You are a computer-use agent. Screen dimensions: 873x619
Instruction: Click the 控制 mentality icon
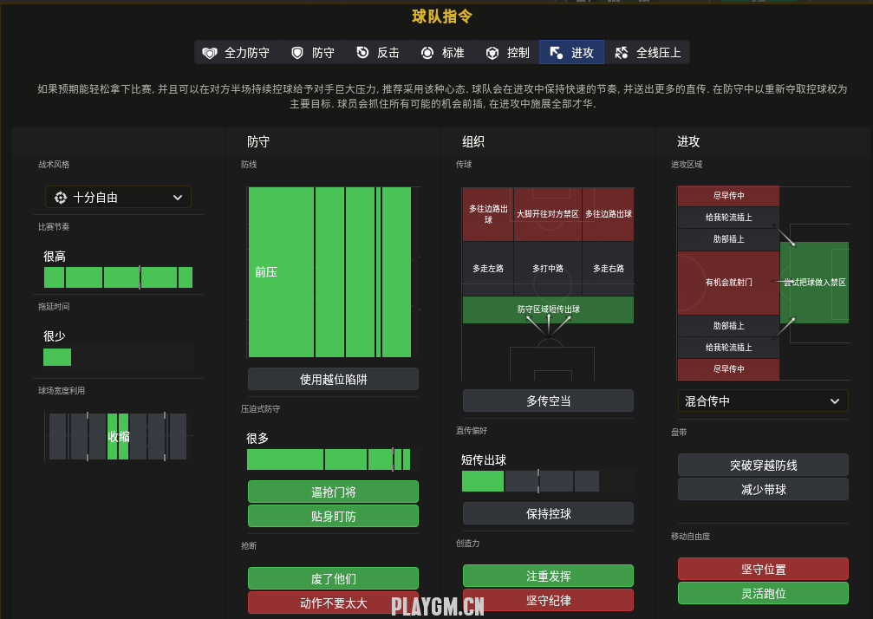pyautogui.click(x=492, y=53)
